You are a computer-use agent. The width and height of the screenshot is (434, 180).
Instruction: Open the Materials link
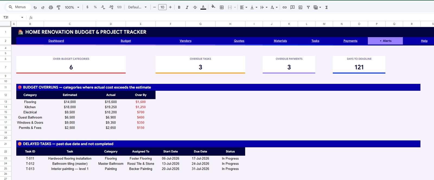[x=280, y=41]
